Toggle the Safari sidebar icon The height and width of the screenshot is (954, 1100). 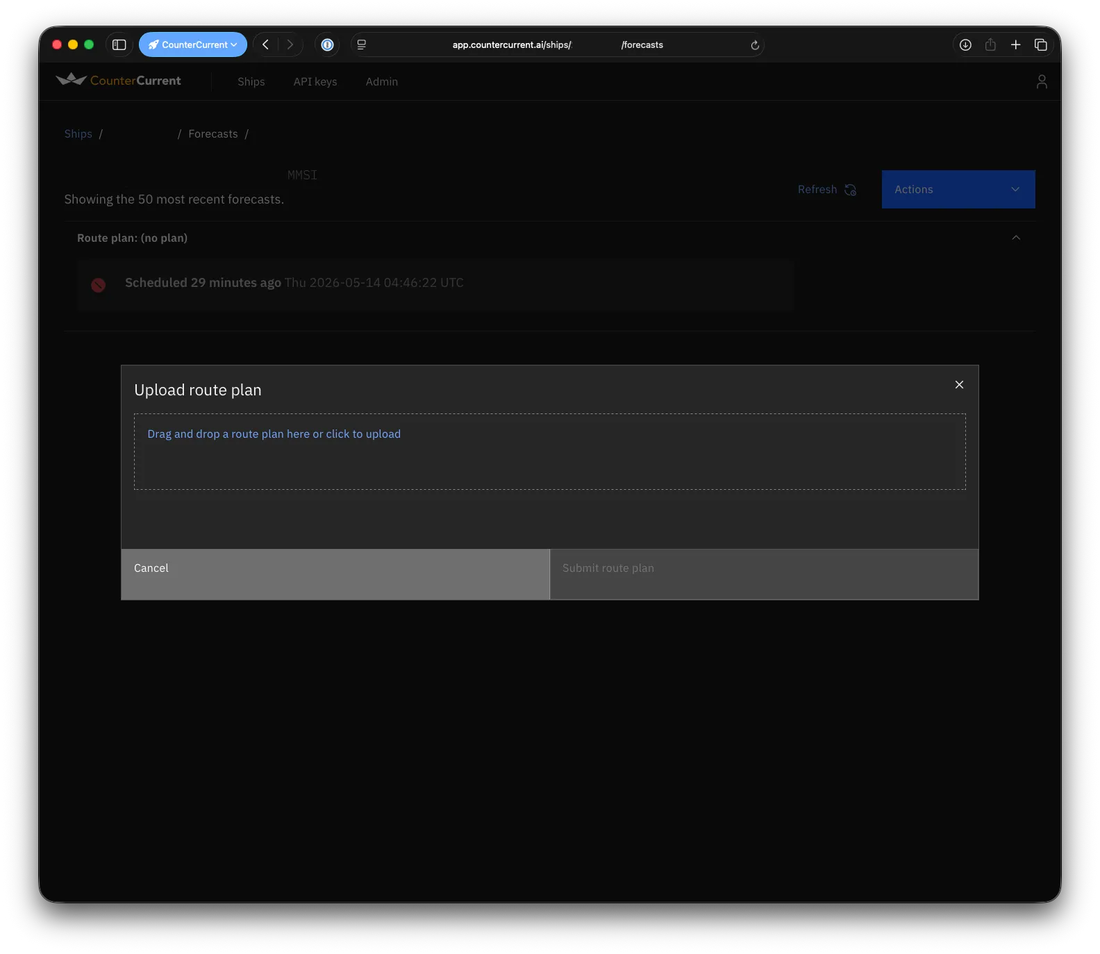(119, 44)
